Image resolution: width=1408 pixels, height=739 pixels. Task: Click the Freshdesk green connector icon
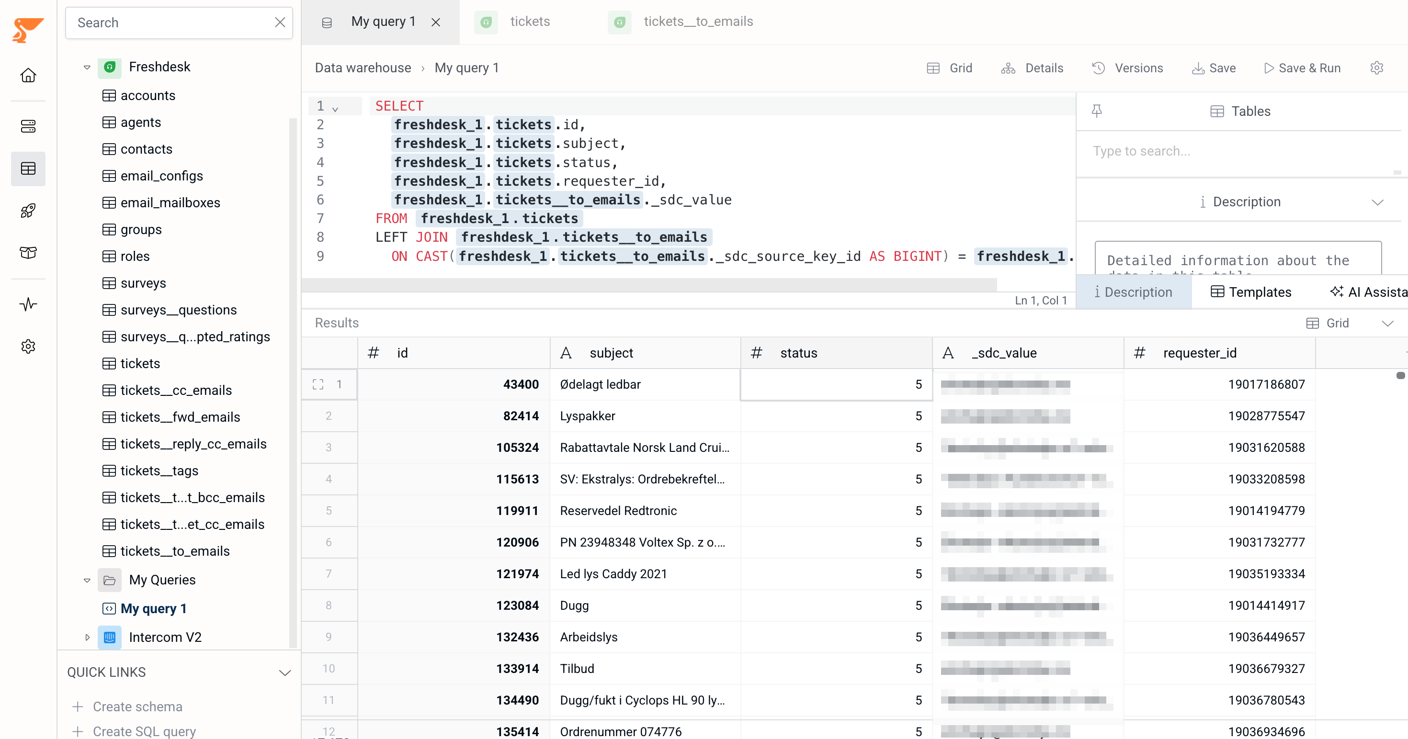(x=110, y=67)
